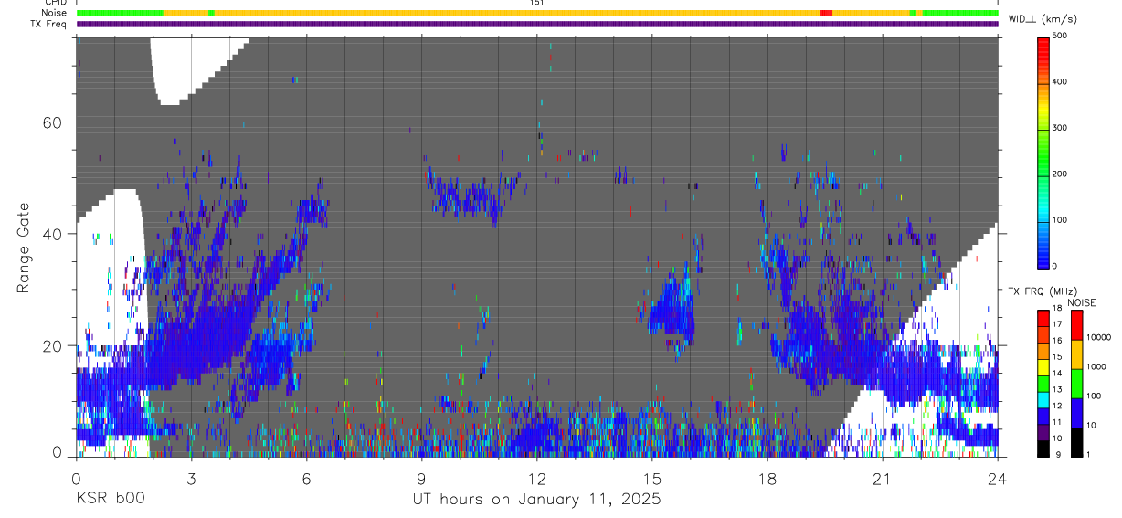
Task: Pick the yellow segment of TX FRQ colorbar
Action: tap(1043, 367)
